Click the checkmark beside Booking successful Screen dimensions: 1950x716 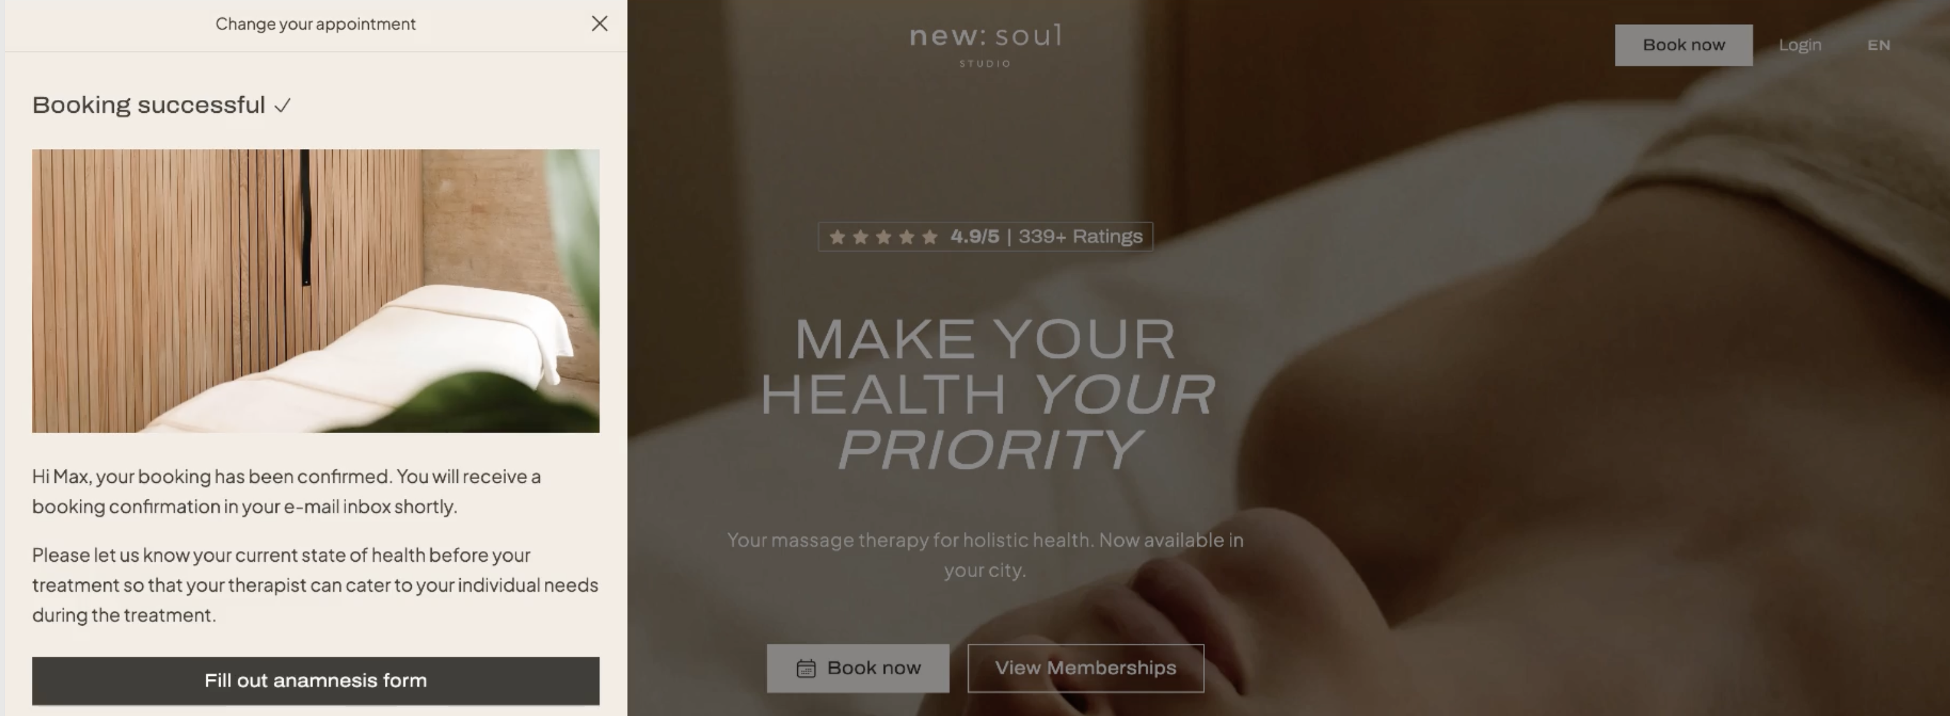282,105
